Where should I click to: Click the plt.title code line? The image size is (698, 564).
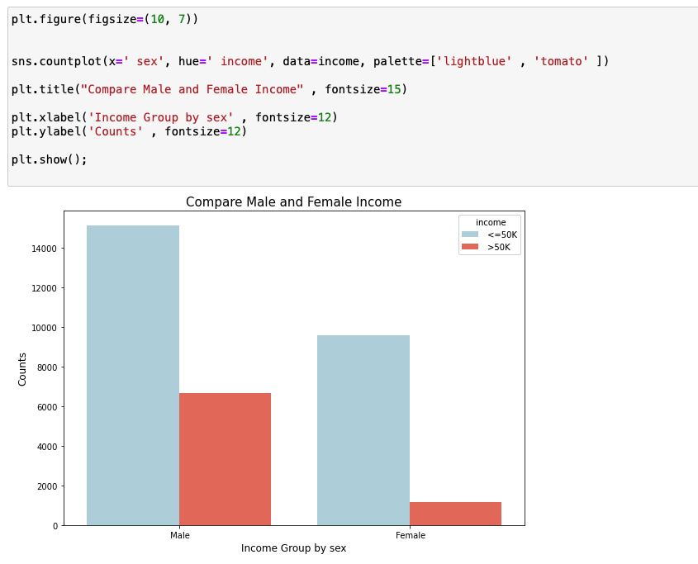(209, 89)
